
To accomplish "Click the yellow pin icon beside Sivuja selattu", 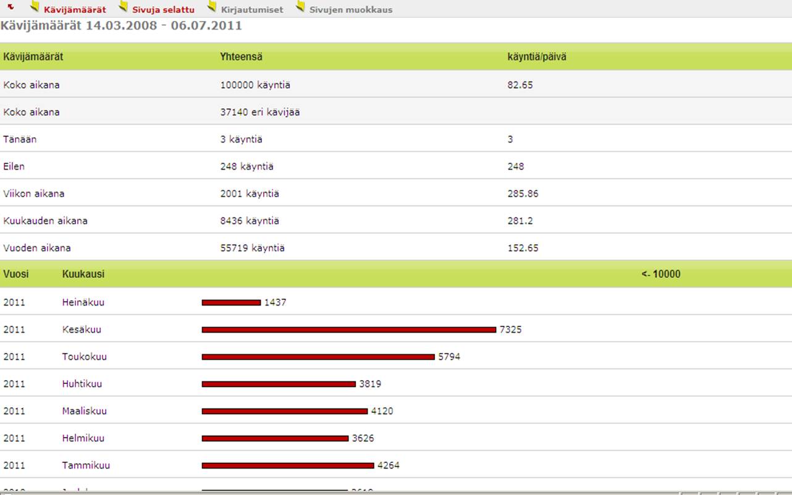I will click(124, 7).
